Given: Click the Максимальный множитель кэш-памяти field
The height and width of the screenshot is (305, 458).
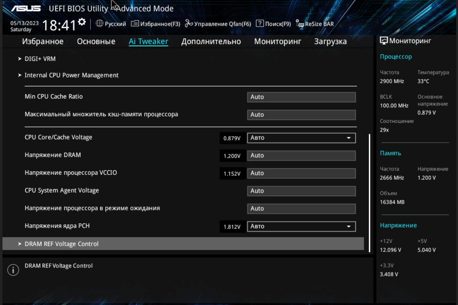Looking at the screenshot, I should (x=301, y=115).
